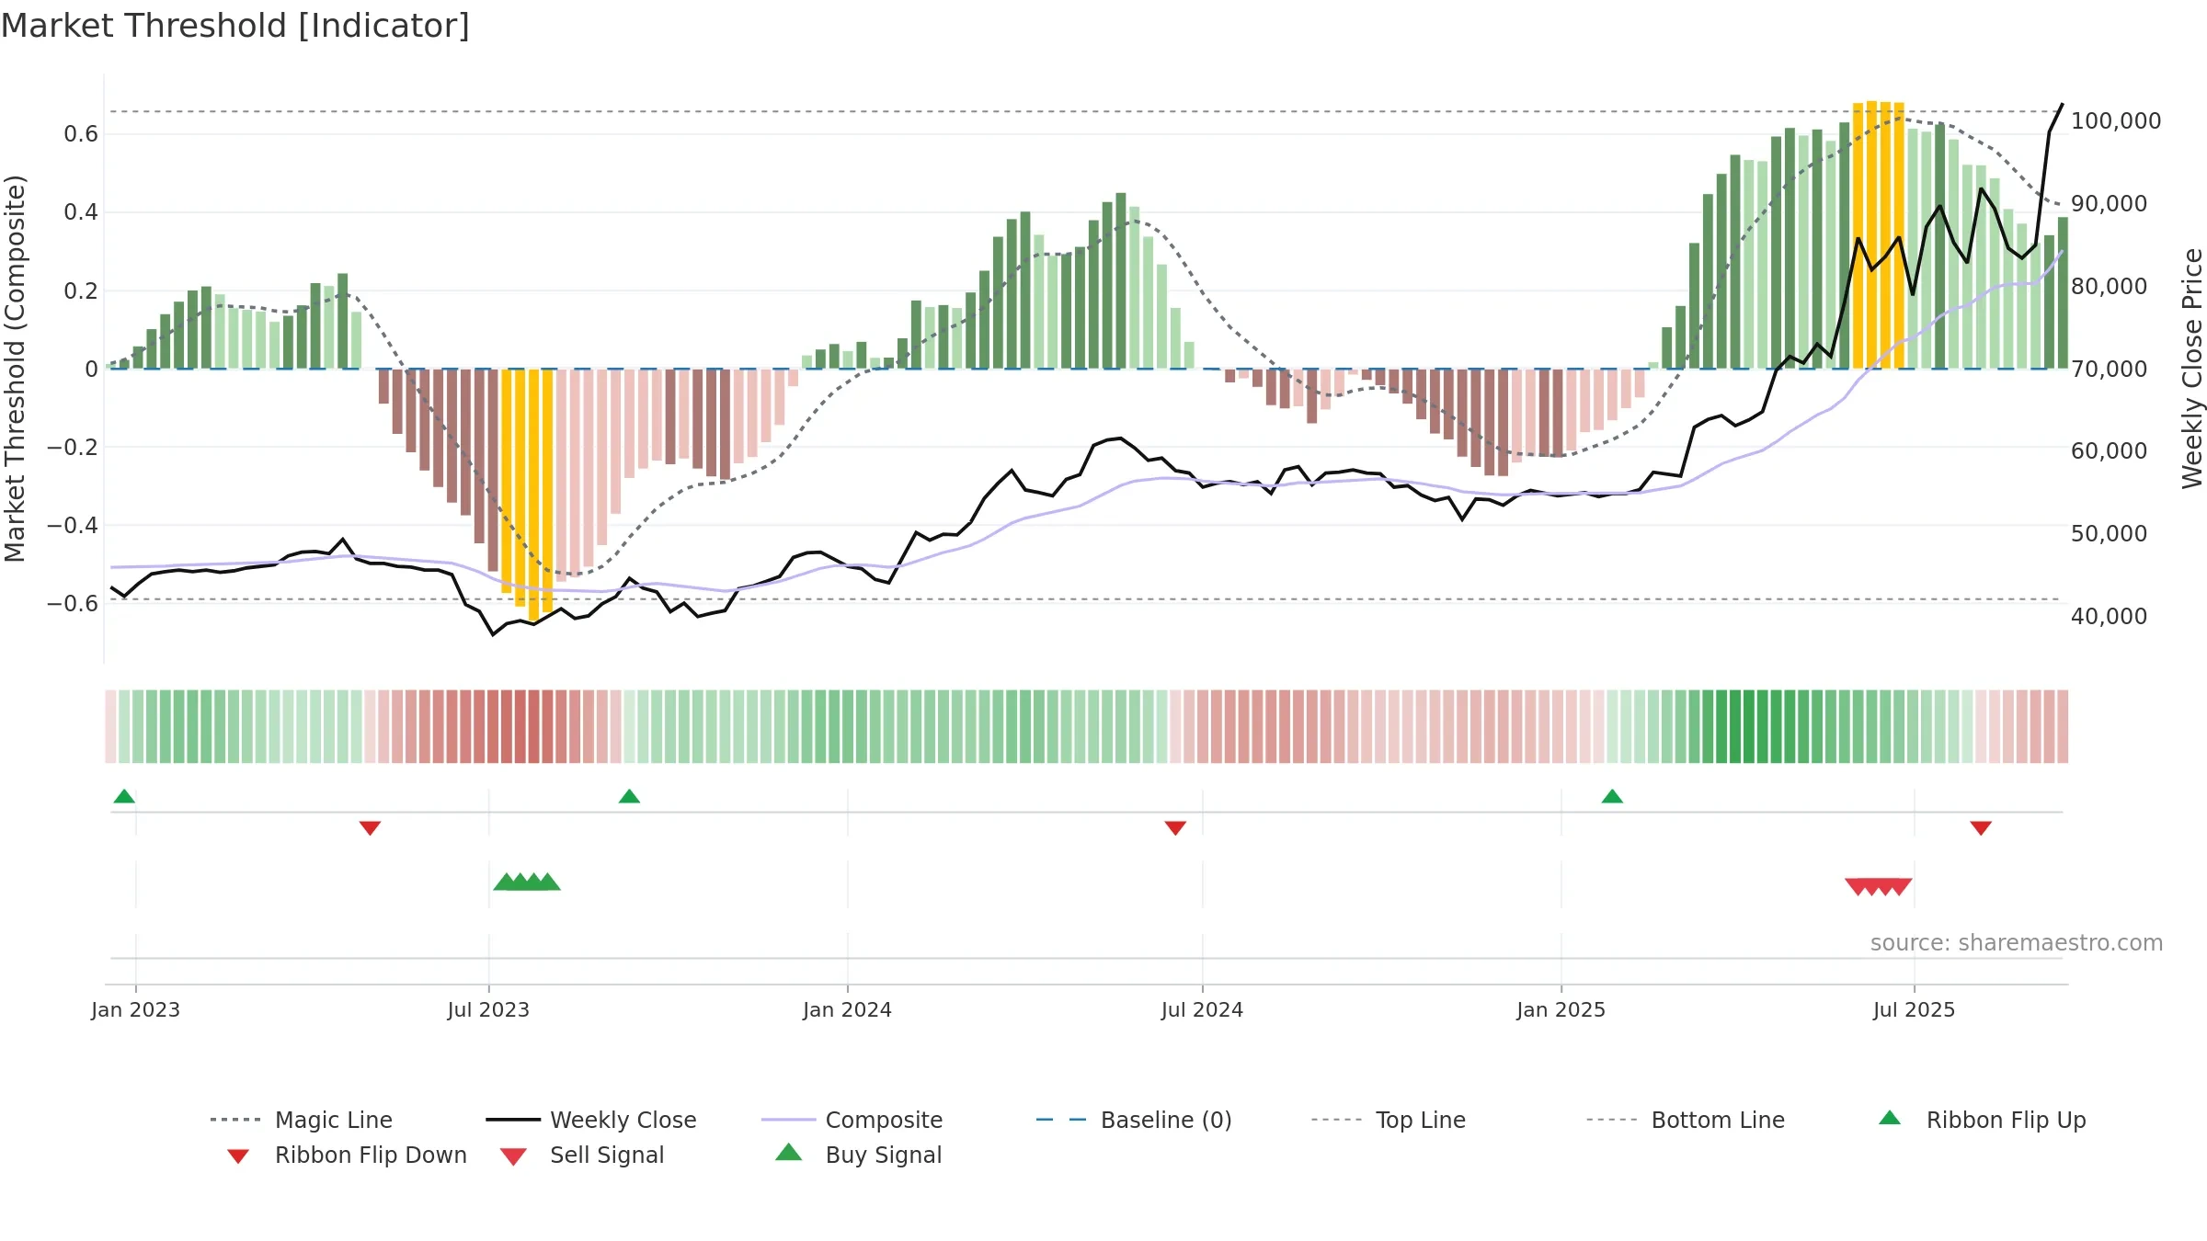Image resolution: width=2207 pixels, height=1241 pixels.
Task: Toggle Ribbon Flip Up legend entry
Action: (x=1983, y=1120)
